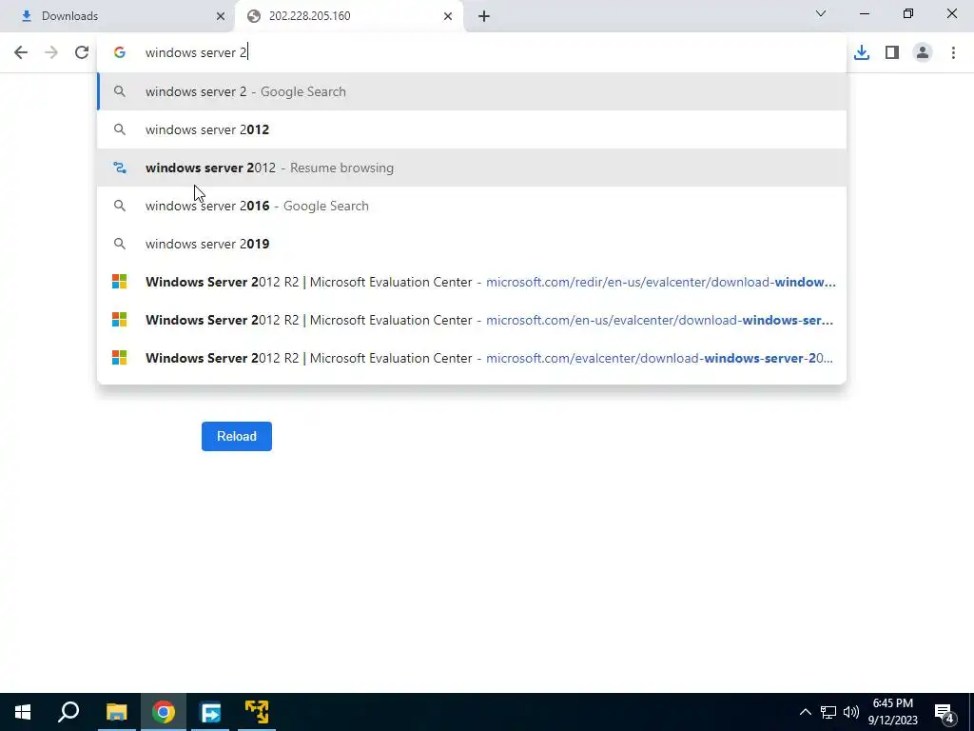The height and width of the screenshot is (731, 974).
Task: Restore down the Chrome window
Action: click(x=908, y=13)
